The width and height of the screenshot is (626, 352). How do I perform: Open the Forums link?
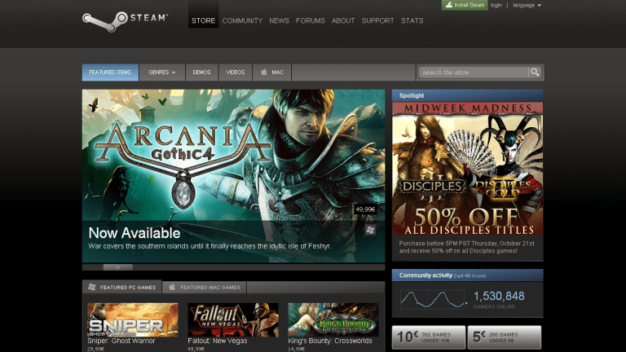[311, 20]
